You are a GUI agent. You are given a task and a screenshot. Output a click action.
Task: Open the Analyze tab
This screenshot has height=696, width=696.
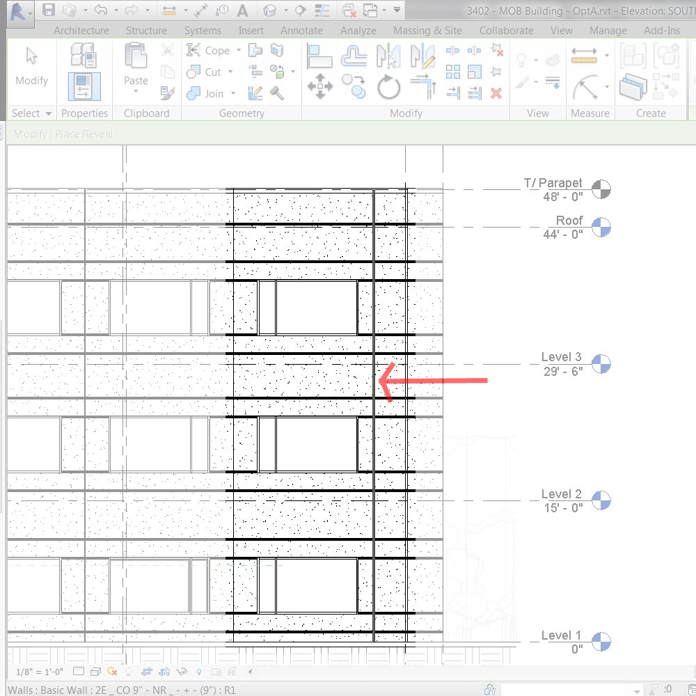[x=358, y=30]
